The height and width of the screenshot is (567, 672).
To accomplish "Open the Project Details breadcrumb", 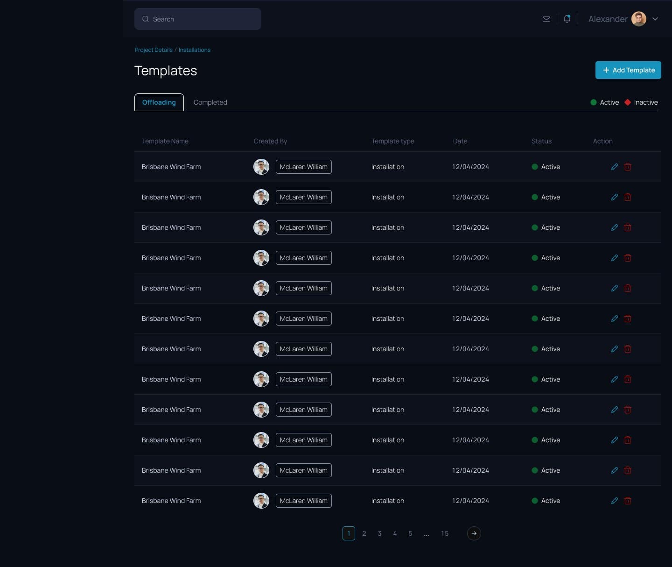I will 154,50.
